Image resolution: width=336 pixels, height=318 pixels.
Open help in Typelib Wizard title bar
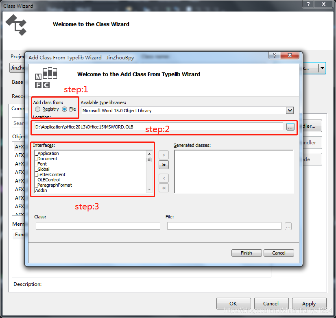(x=274, y=55)
